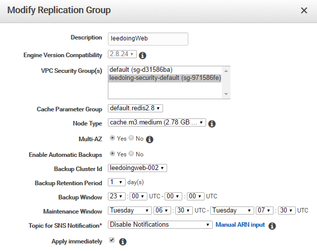317x251 pixels.
Task: Select default (sg-d31586ba) security group
Action: (x=165, y=70)
